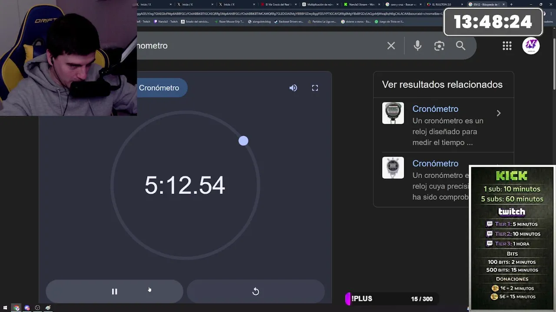556x312 pixels.
Task: Click the 5:12.54 stopwatch time display
Action: [185, 185]
